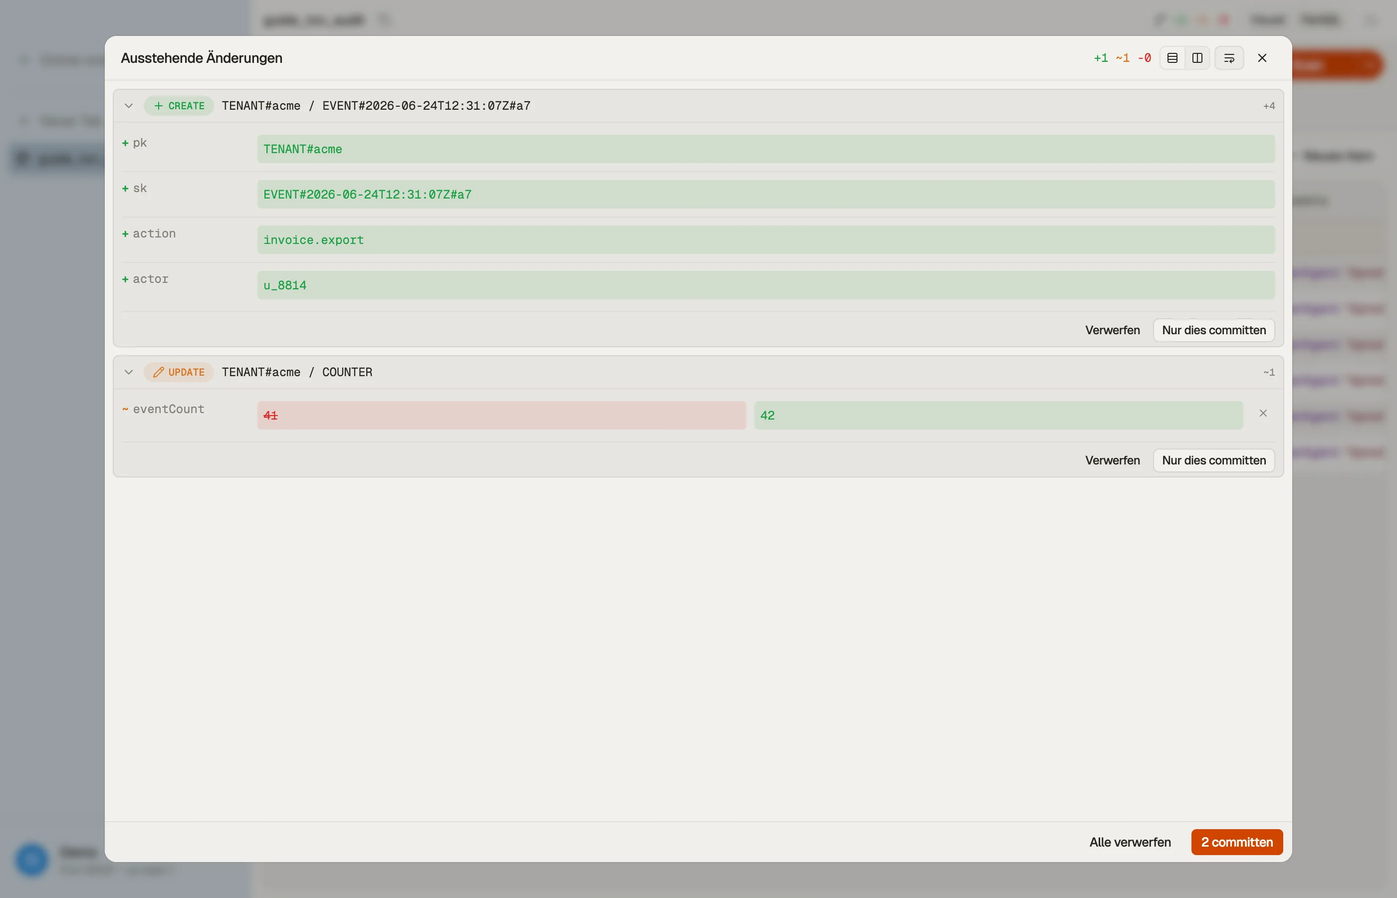Select the sk value EVENT#2026-06-24T12:31:07Z#a7
Screen dimensions: 1397x898
[x=765, y=194]
